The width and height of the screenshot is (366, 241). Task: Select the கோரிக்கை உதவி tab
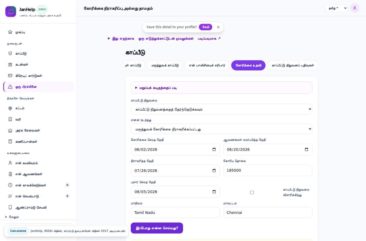pos(248,65)
